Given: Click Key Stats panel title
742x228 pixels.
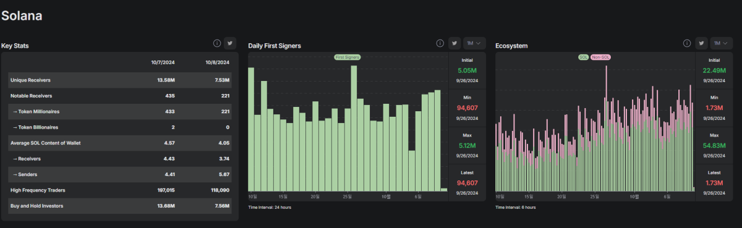Looking at the screenshot, I should coord(15,46).
